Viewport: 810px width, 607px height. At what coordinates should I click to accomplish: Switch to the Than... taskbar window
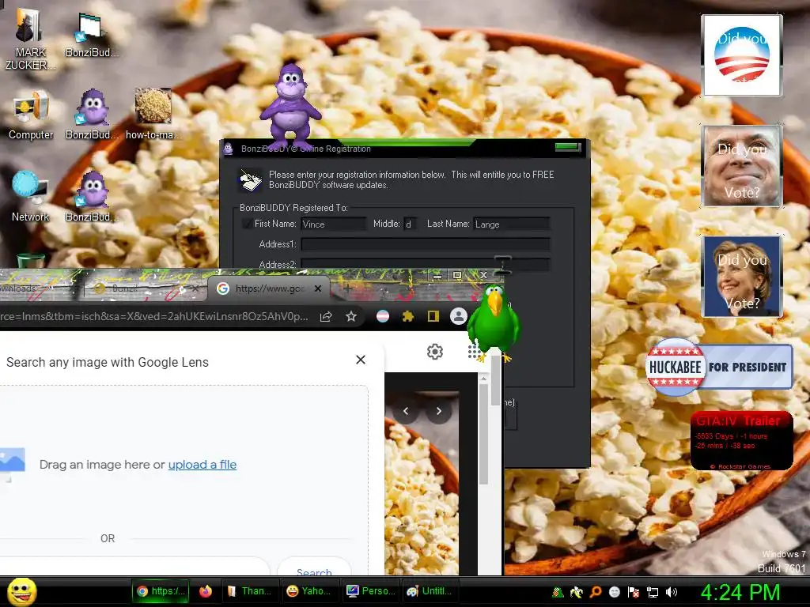(251, 591)
